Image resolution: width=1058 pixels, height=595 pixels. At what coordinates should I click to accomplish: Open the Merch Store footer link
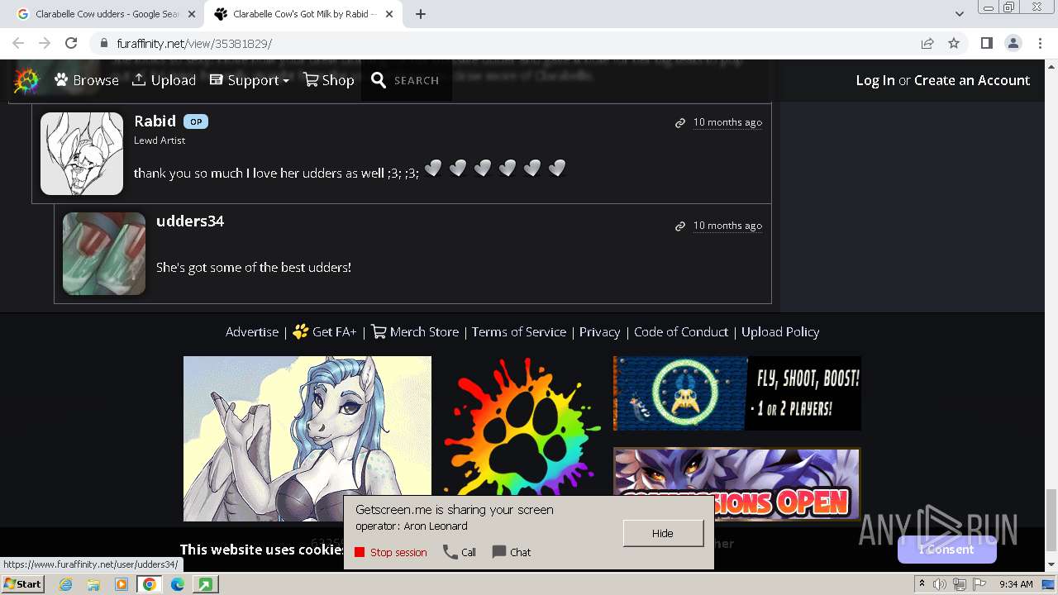pos(415,331)
